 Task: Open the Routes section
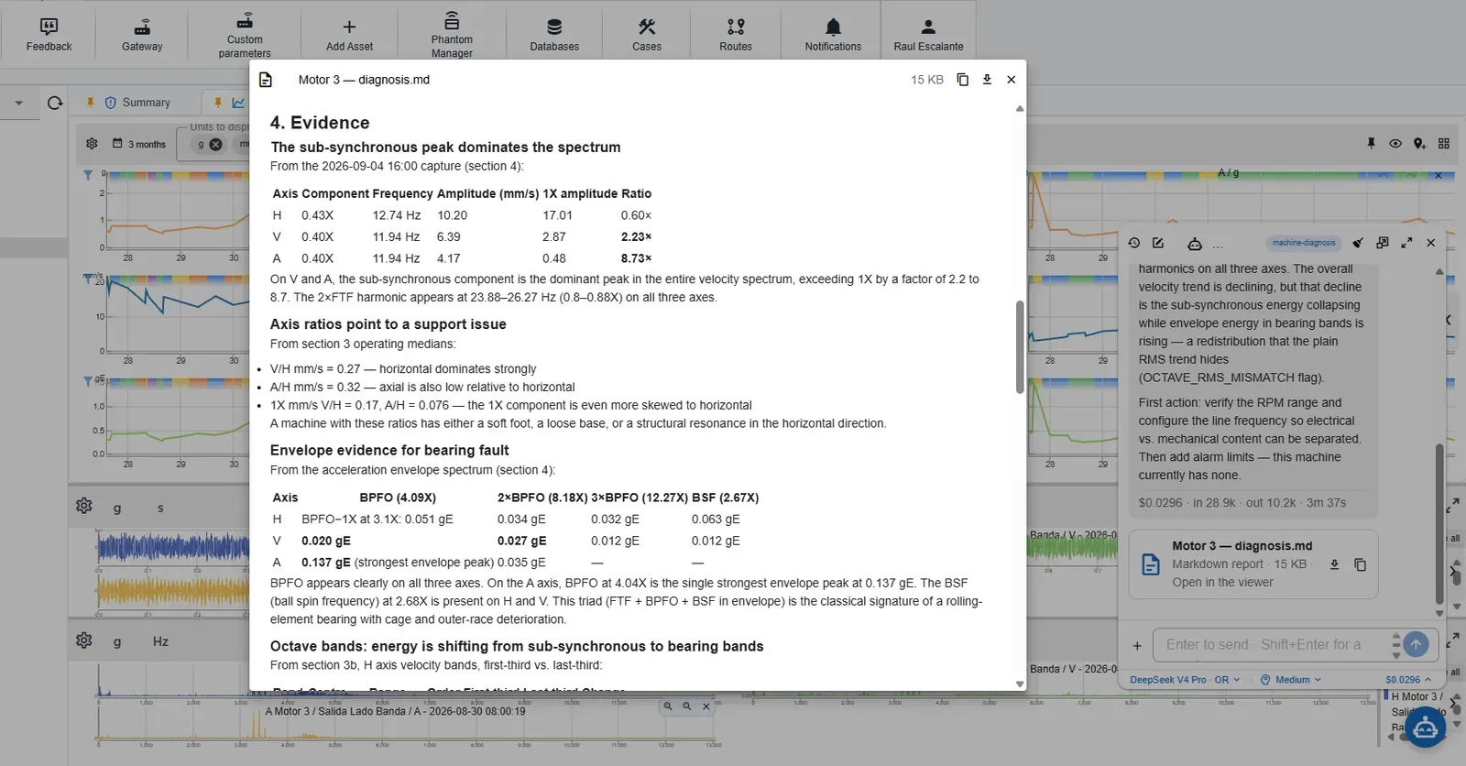pyautogui.click(x=736, y=35)
